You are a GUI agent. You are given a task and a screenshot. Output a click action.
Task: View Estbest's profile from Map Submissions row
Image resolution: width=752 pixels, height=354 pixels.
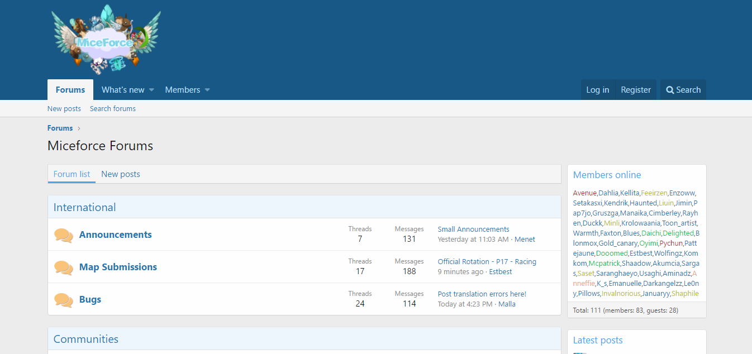(x=501, y=272)
